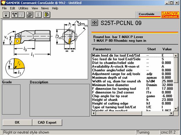Open the News menu

pyautogui.click(x=45, y=8)
